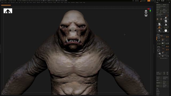Move subtool down with the List All arrow
171x96 pixels.
point(167,72)
